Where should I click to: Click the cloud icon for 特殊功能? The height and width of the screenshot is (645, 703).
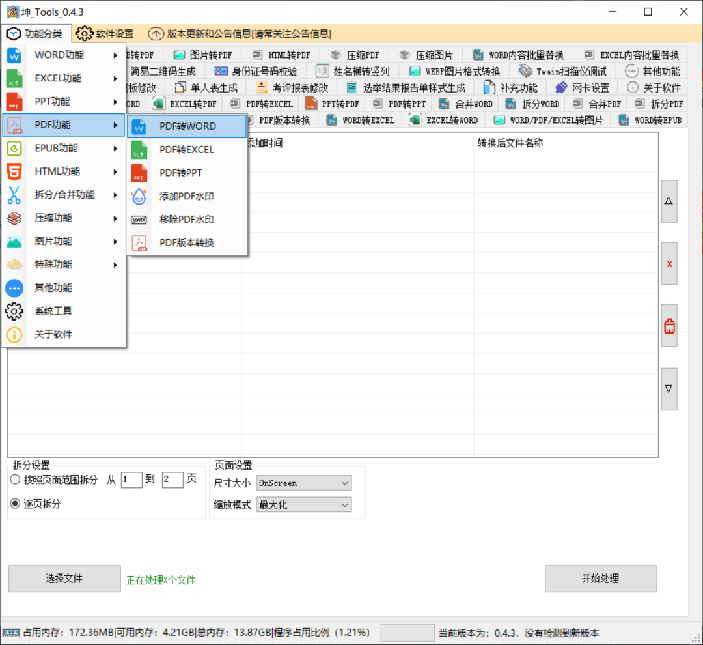pyautogui.click(x=14, y=265)
